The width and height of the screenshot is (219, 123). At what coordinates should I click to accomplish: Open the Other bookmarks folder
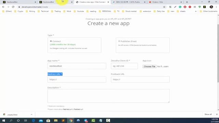(208, 11)
